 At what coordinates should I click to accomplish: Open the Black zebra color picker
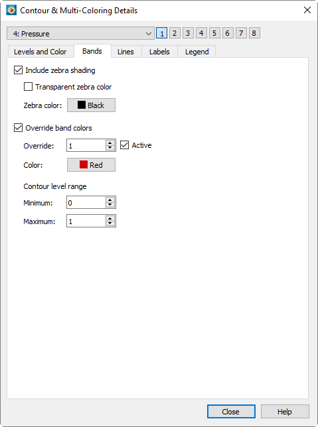(91, 105)
